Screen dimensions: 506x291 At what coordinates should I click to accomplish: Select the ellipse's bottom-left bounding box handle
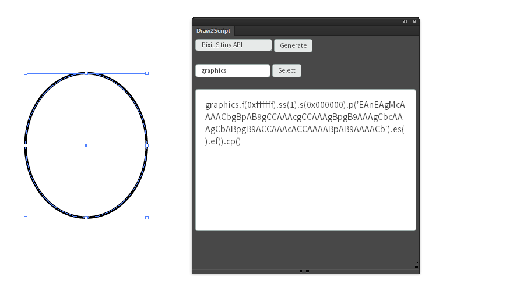pos(26,218)
